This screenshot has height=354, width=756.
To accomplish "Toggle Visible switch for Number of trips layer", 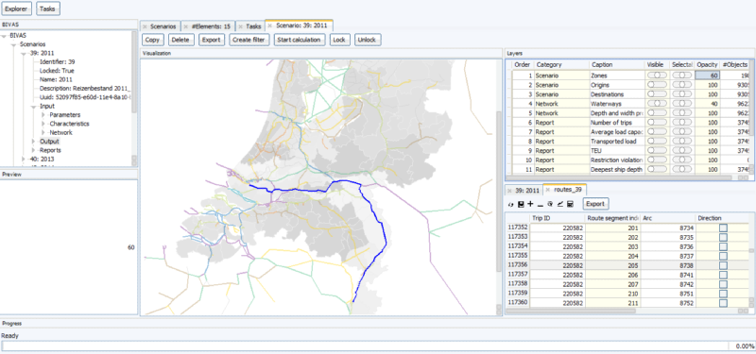I will pyautogui.click(x=657, y=123).
